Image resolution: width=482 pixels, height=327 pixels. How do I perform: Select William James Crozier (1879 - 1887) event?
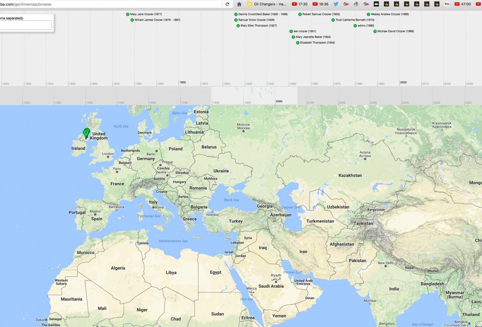pyautogui.click(x=157, y=20)
